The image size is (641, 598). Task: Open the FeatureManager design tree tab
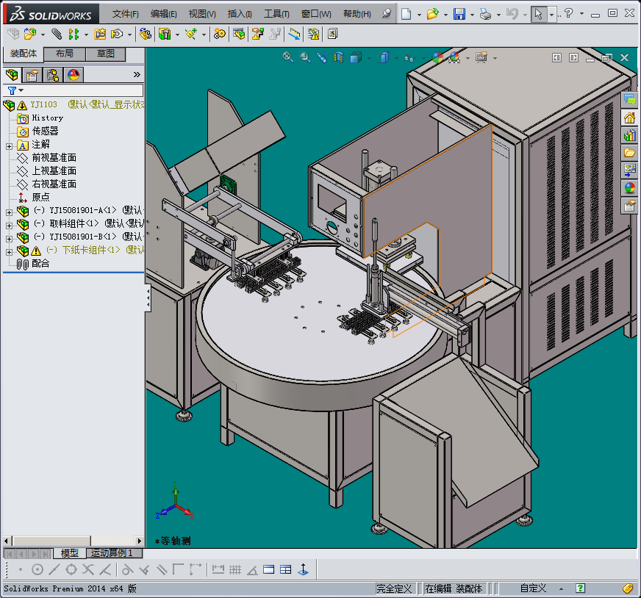12,75
